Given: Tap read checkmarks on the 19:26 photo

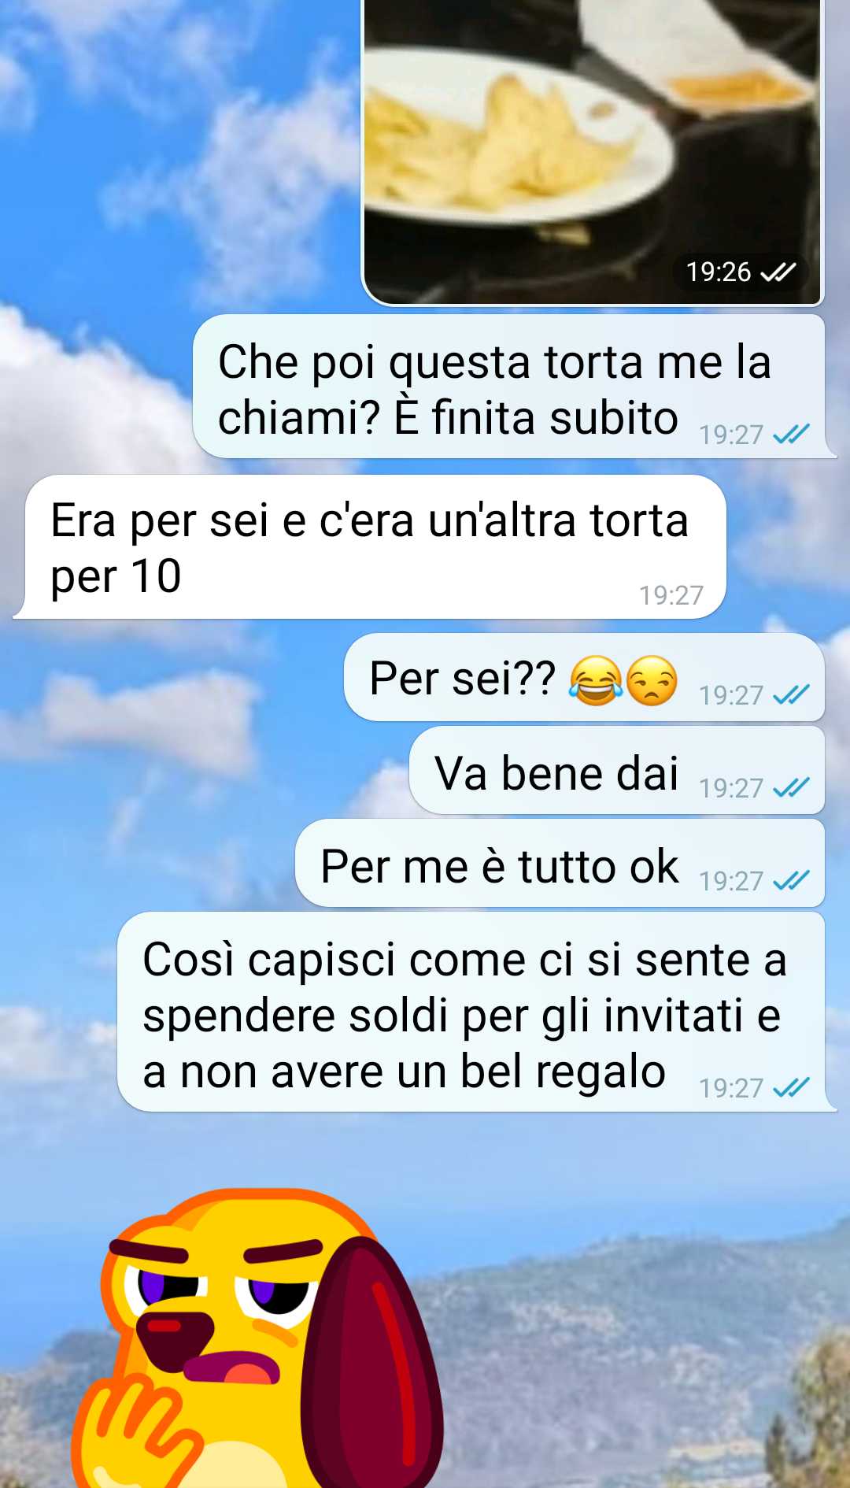Looking at the screenshot, I should pyautogui.click(x=778, y=272).
